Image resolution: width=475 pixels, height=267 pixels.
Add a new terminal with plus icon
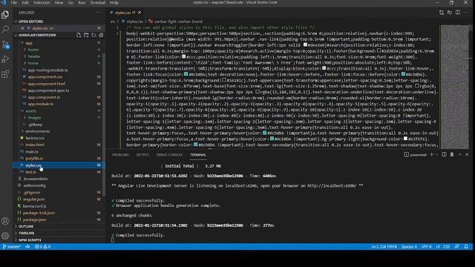click(432, 154)
